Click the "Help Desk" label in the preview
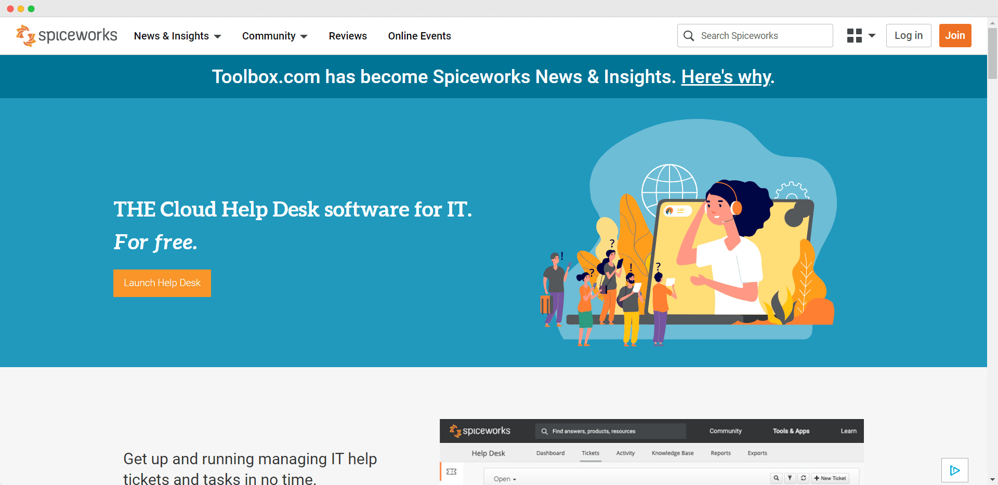 click(x=488, y=453)
